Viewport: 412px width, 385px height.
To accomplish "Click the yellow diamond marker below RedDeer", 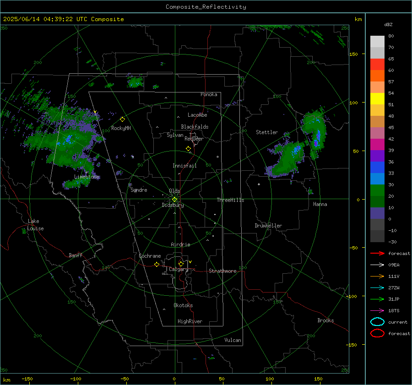I will pyautogui.click(x=188, y=148).
